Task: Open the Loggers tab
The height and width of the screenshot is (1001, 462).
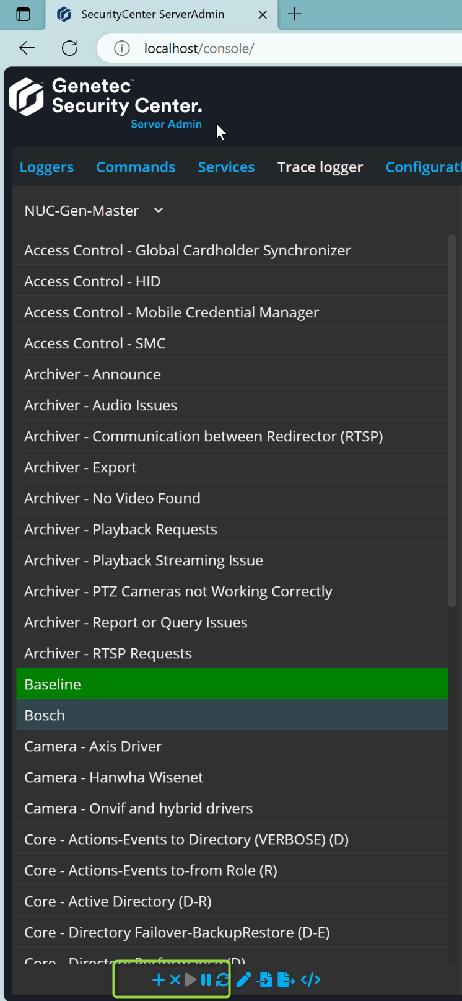Action: tap(46, 167)
